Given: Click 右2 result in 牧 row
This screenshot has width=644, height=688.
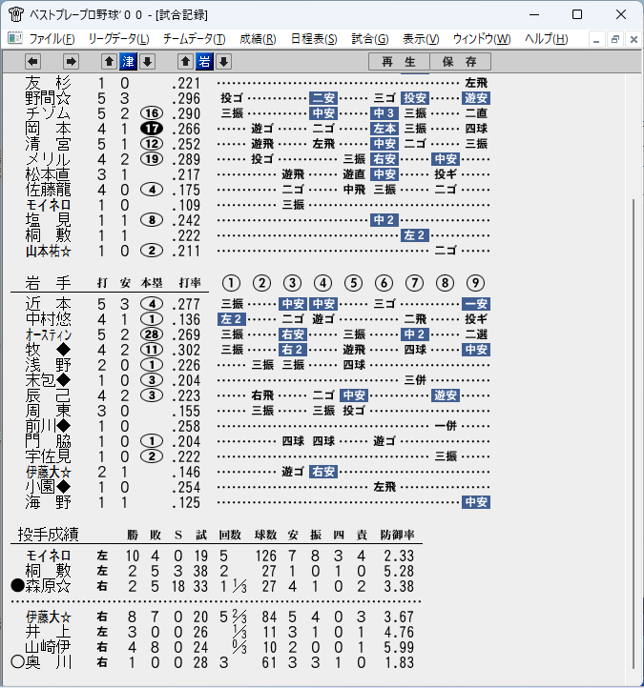Looking at the screenshot, I should point(293,350).
